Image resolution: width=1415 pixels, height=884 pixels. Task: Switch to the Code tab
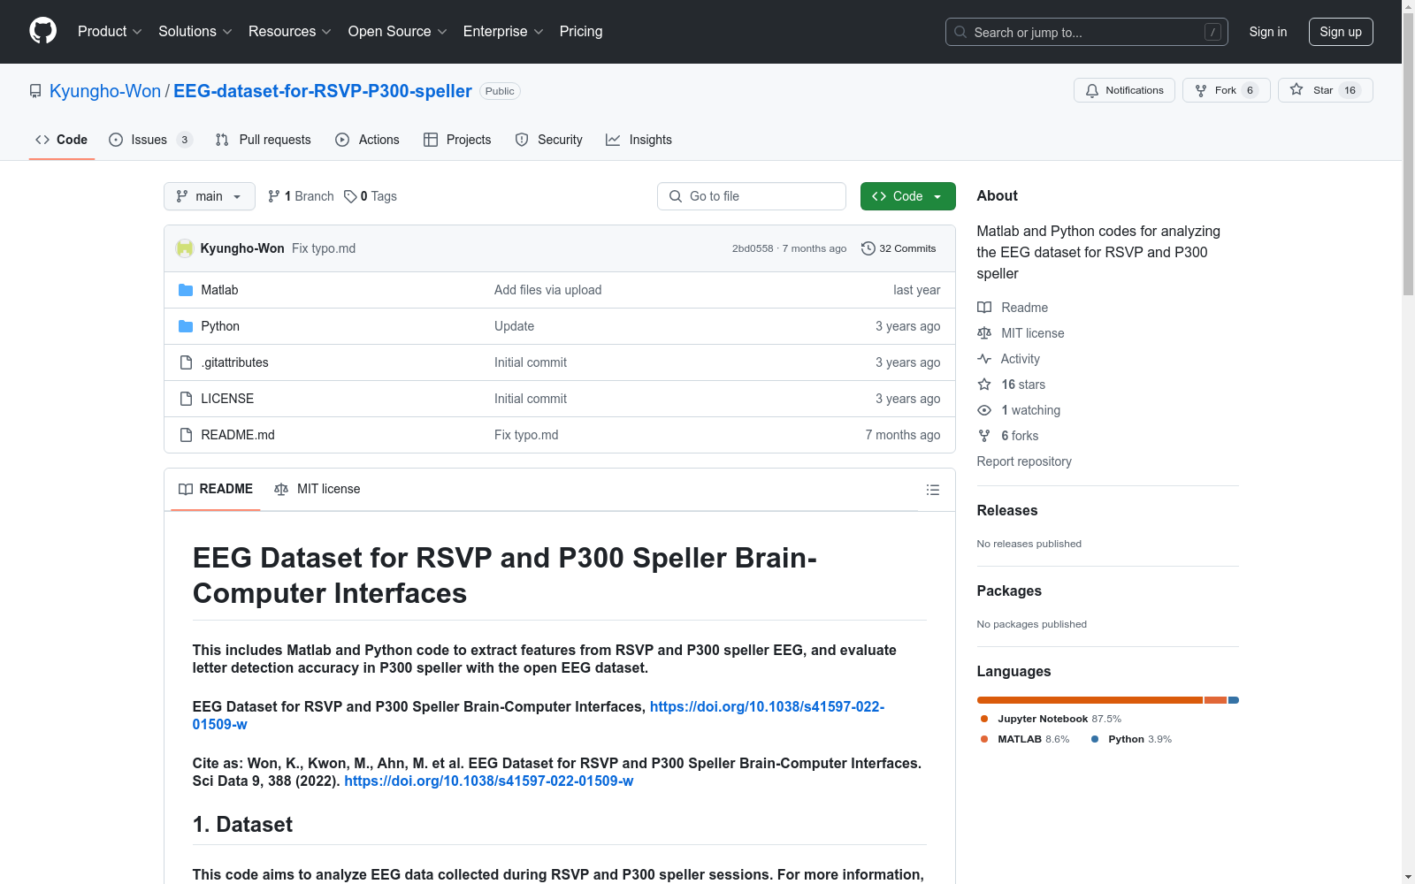point(62,140)
